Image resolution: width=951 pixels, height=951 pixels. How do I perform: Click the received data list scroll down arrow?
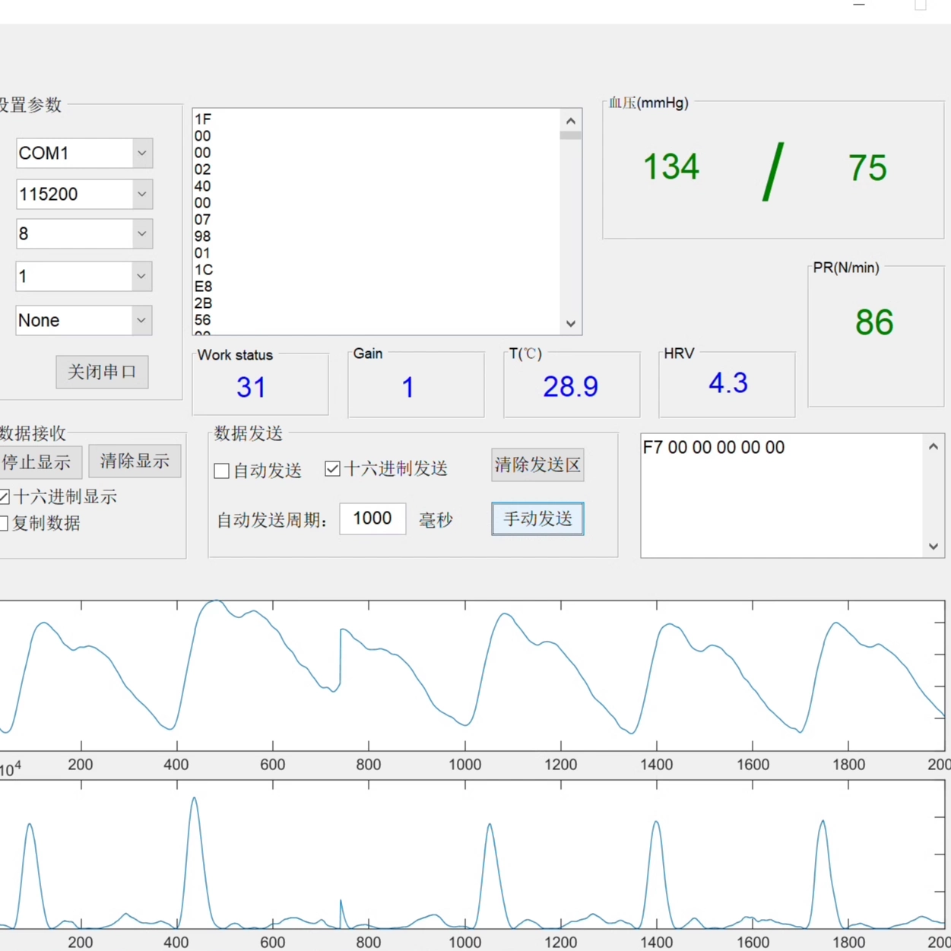click(571, 324)
